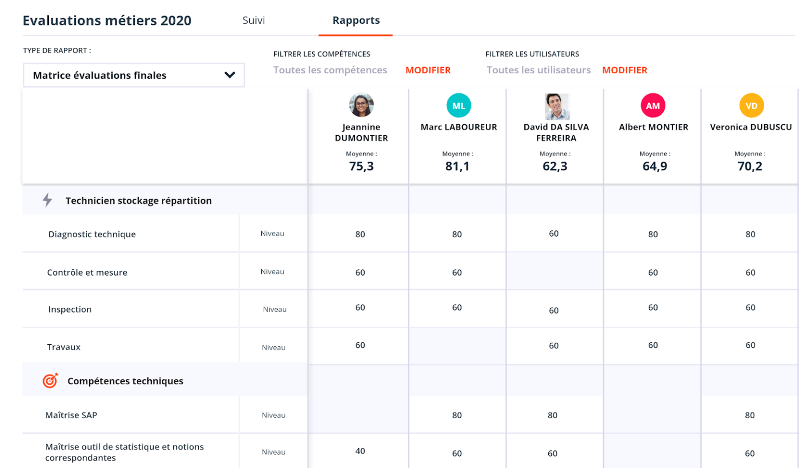Click MODIFIER for the users filter

pyautogui.click(x=624, y=70)
